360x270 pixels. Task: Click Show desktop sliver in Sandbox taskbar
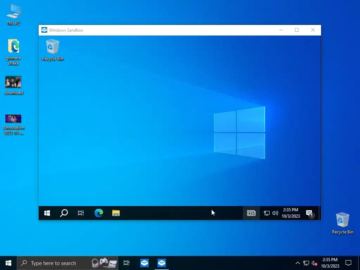(x=320, y=213)
